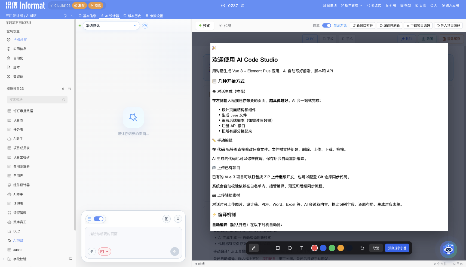Open the chat card settings gear
The image size is (466, 267).
coord(178,219)
